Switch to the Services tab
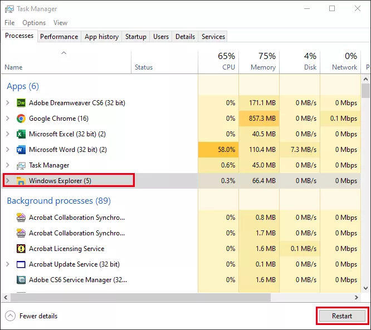Image resolution: width=371 pixels, height=330 pixels. click(x=213, y=37)
